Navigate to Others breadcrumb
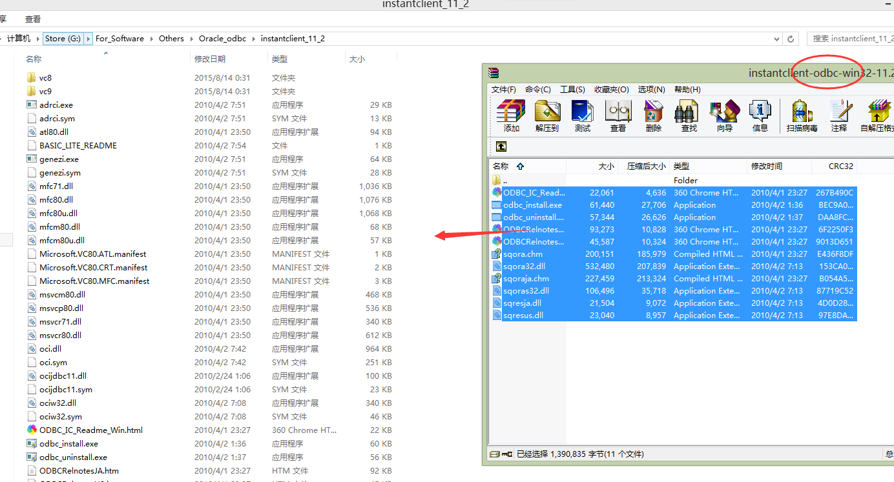This screenshot has height=482, width=894. tap(171, 39)
